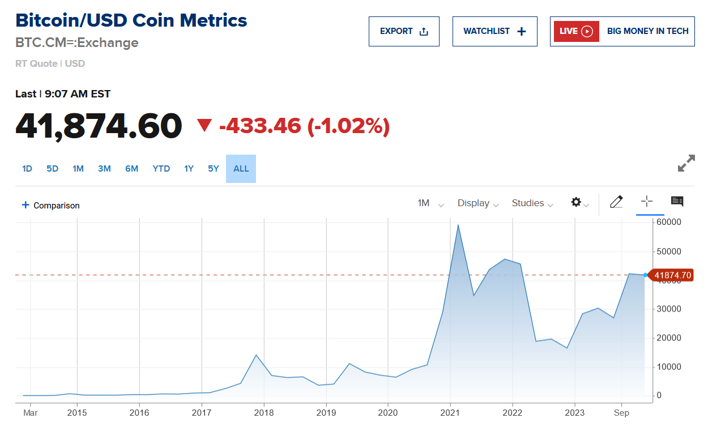This screenshot has height=435, width=708.
Task: Expand chart to full screen
Action: (x=686, y=164)
